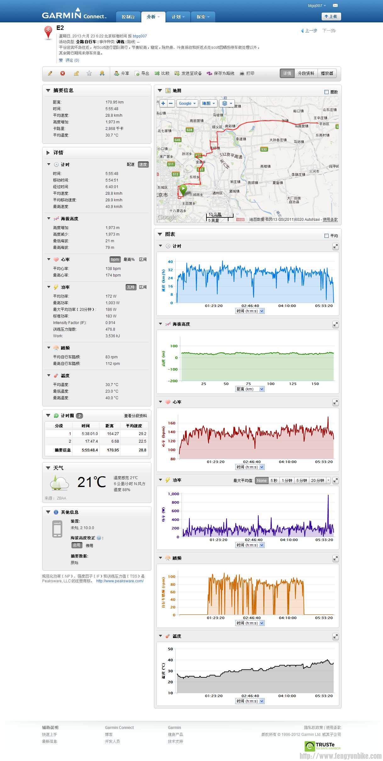Click the pencil edit activity icon

(x=50, y=73)
